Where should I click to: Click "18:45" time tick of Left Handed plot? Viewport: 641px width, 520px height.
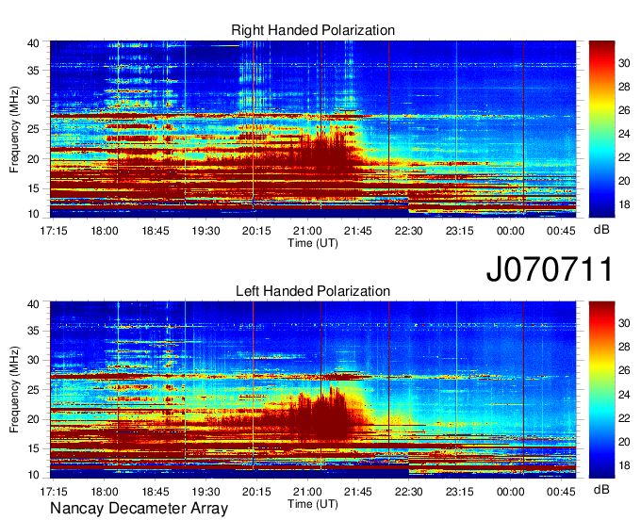coord(156,492)
